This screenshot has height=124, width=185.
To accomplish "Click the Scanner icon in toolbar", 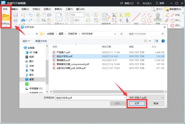I will [23, 20].
